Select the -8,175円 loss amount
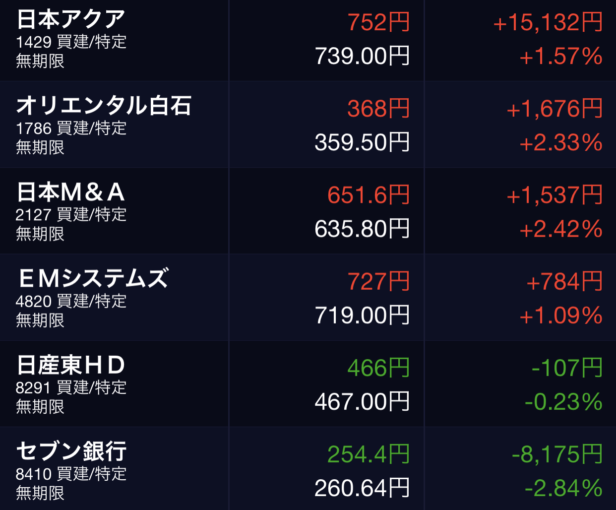616x510 pixels. point(557,454)
